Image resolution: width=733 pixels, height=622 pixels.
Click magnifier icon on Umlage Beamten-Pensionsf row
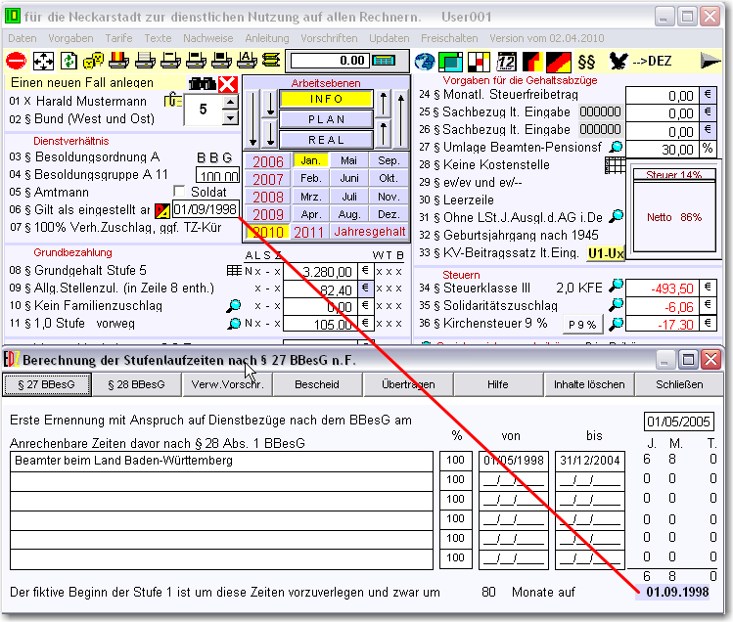[617, 147]
